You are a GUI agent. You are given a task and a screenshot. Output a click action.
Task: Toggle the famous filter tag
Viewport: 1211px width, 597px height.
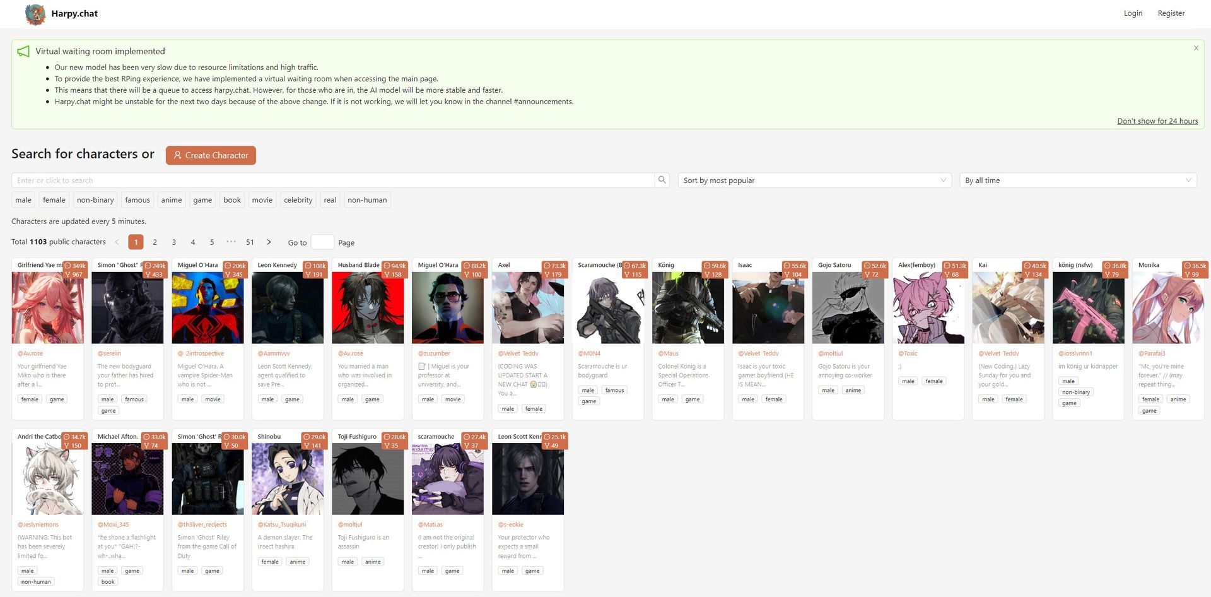point(137,200)
